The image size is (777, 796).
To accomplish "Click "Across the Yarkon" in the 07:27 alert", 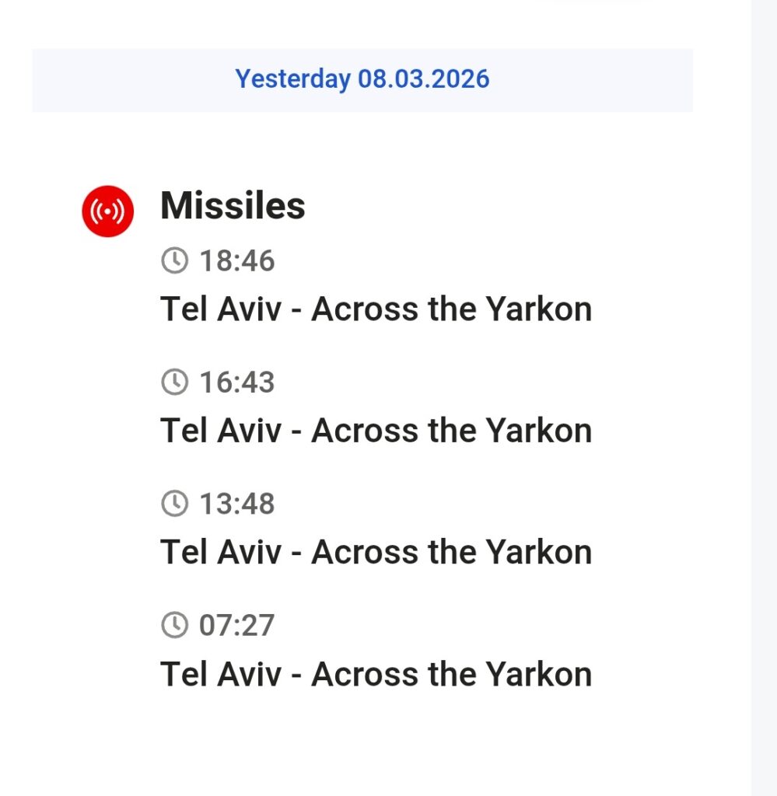I will point(451,673).
